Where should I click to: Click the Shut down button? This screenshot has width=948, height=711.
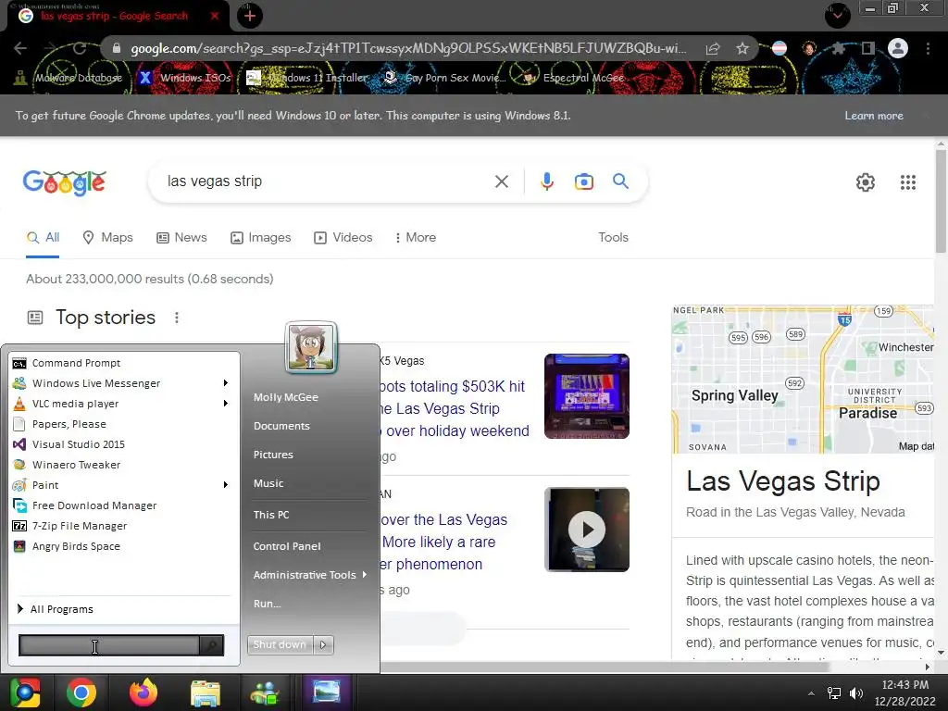point(280,644)
